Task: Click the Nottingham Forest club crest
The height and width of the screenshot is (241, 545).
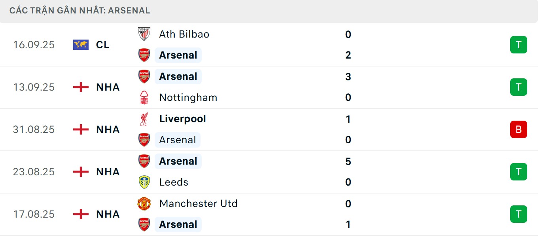Action: [x=144, y=97]
